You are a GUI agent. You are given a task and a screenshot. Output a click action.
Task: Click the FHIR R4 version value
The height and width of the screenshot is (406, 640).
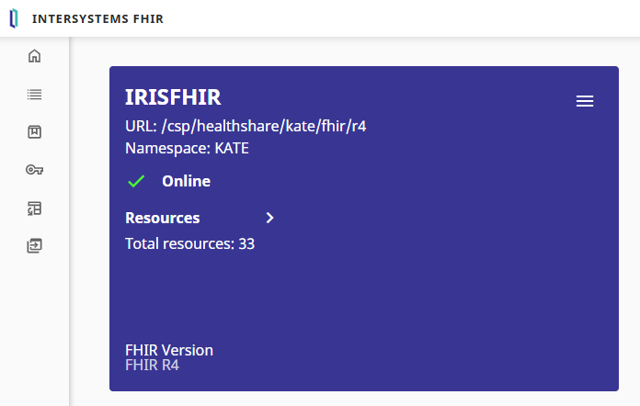pyautogui.click(x=152, y=365)
